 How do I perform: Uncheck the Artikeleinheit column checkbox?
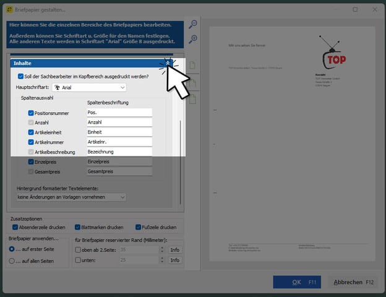31,132
